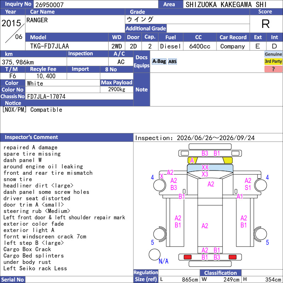Click comment 'spare tire missing'

[32, 154]
